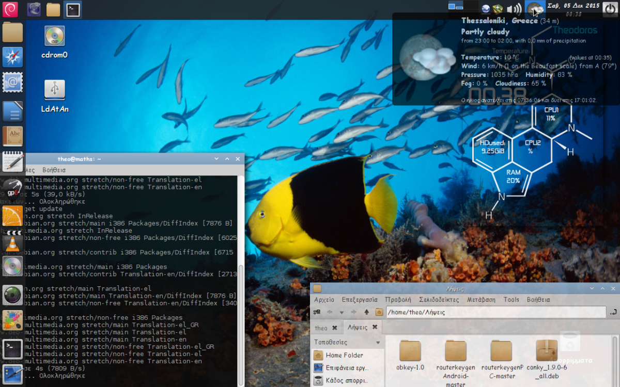Expand the Τοποθεσίες side pane dropdown
620x387 pixels.
[x=378, y=343]
